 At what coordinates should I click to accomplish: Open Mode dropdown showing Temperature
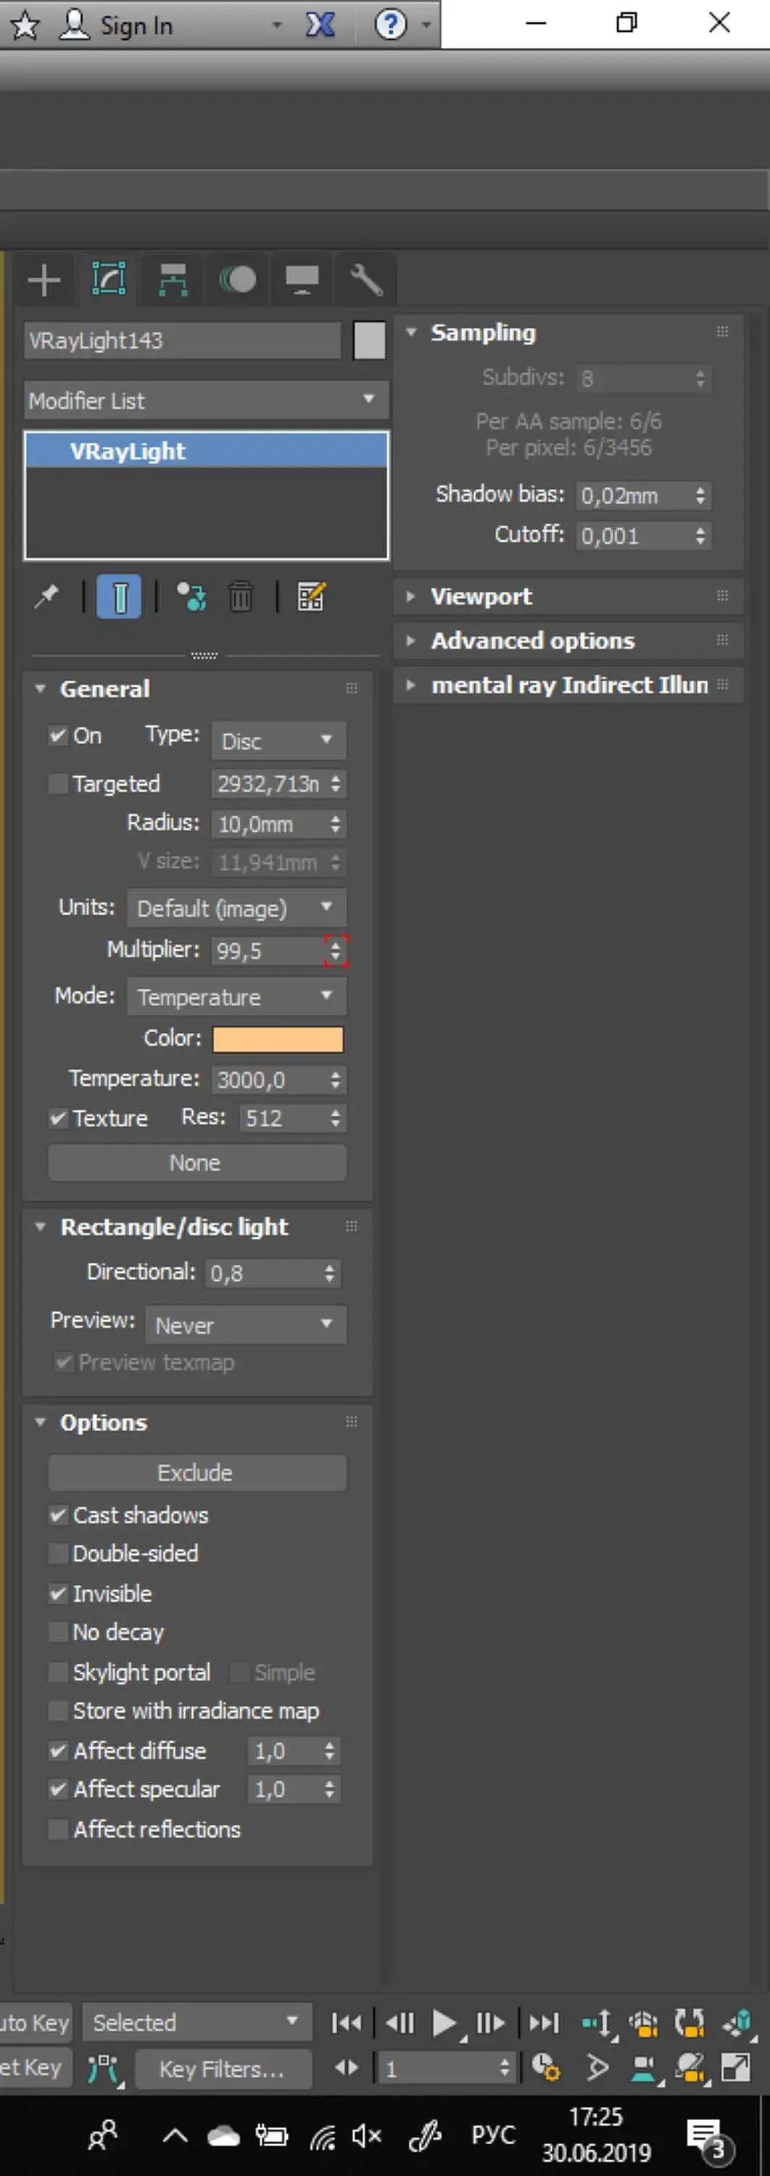click(236, 997)
